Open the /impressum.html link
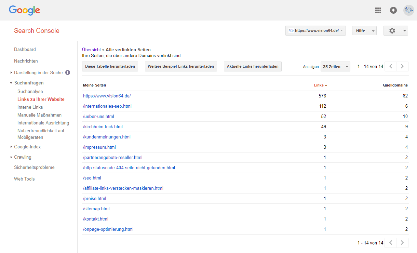Image resolution: width=417 pixels, height=253 pixels. (x=99, y=147)
